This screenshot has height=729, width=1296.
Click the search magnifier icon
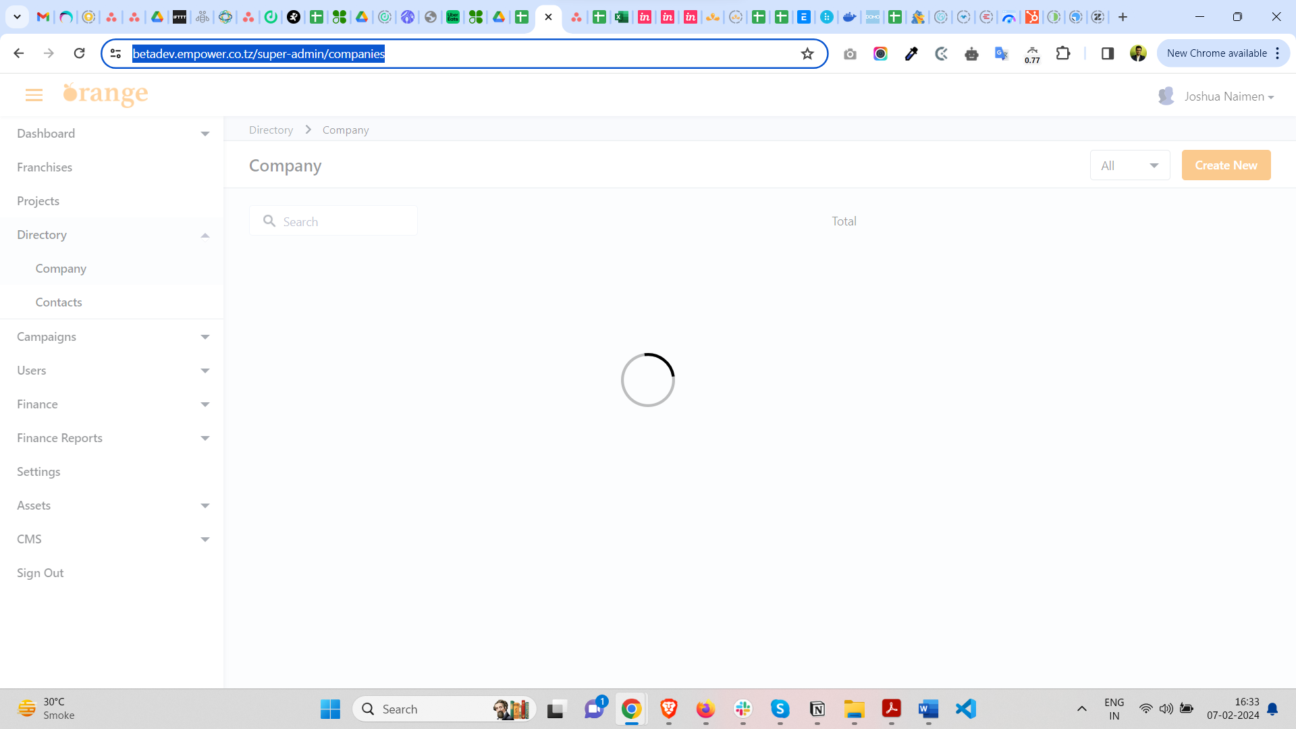pyautogui.click(x=269, y=221)
